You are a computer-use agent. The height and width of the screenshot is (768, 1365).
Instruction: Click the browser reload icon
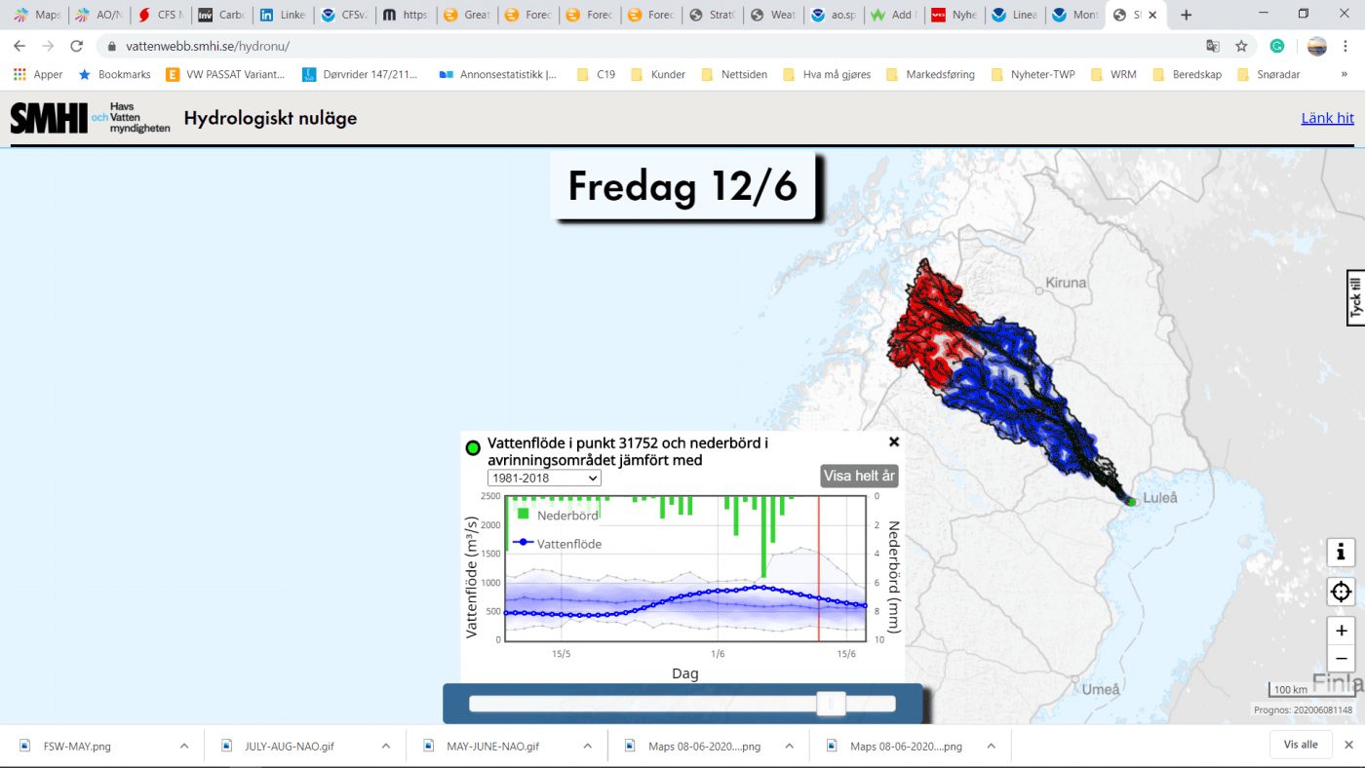click(76, 46)
